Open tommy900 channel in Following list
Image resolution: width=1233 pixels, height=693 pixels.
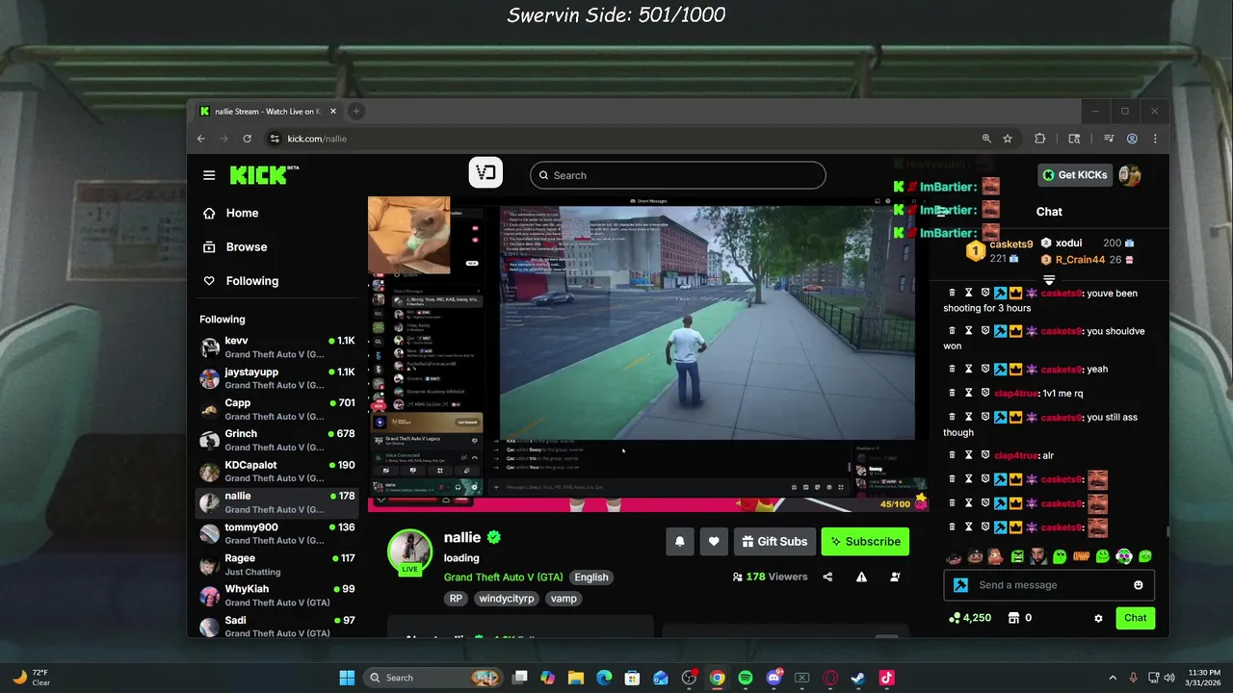coord(277,533)
